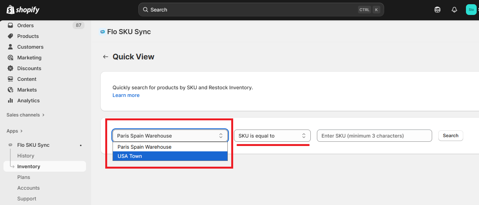The height and width of the screenshot is (205, 479).
Task: Click the Search button
Action: coord(451,136)
